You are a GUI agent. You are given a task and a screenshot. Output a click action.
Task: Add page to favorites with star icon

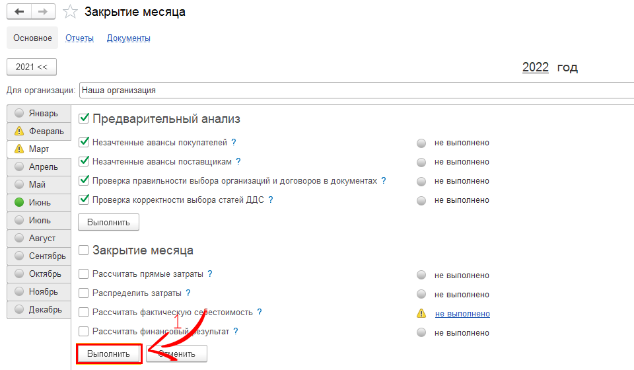pyautogui.click(x=70, y=12)
